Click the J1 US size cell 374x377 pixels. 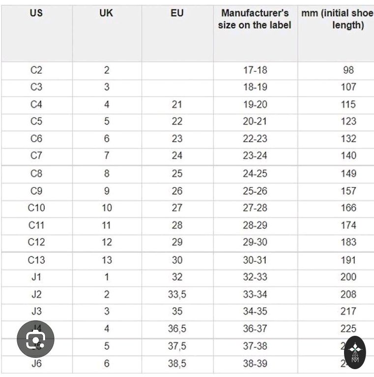(36, 277)
